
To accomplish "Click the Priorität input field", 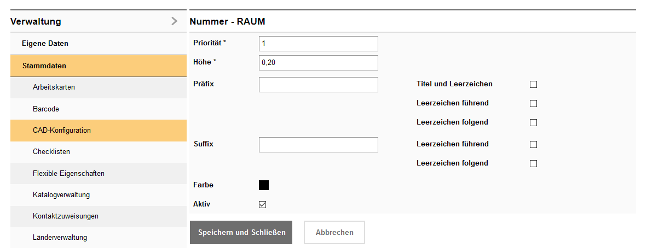I will (318, 44).
